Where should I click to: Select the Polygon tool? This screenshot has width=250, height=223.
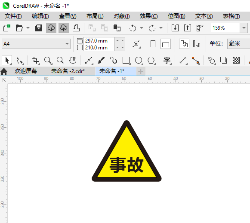151,60
